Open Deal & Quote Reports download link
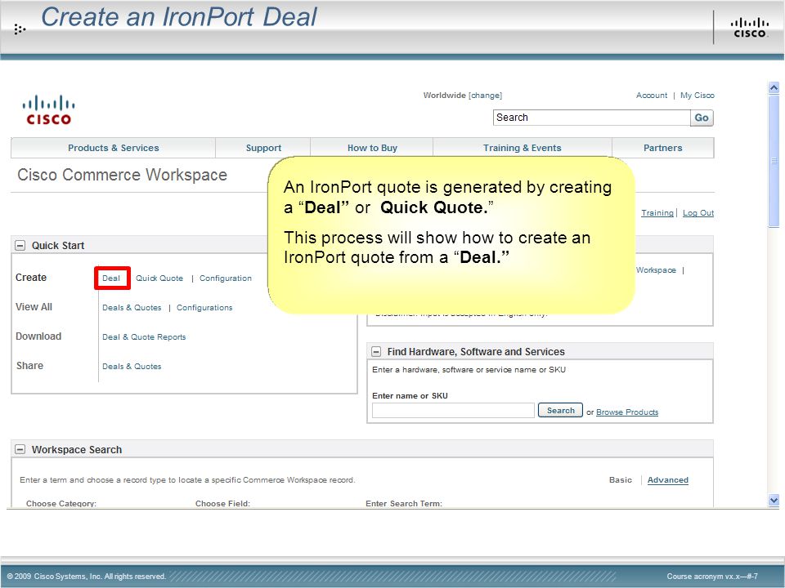Viewport: 785px width, 588px height. coord(144,337)
